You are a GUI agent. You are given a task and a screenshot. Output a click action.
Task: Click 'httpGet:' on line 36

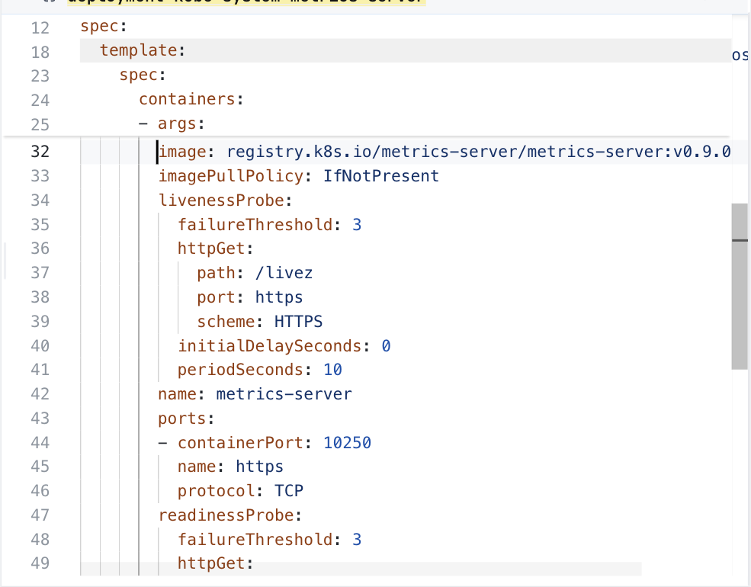(x=215, y=249)
